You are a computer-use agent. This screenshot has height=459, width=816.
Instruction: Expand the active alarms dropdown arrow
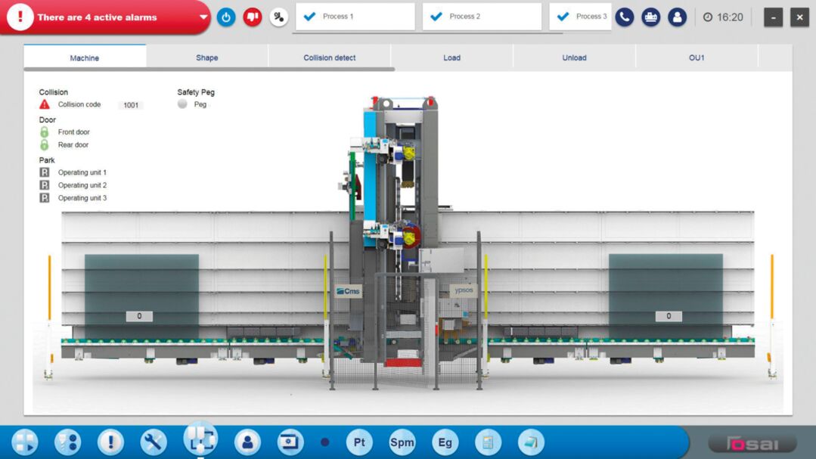(x=203, y=17)
